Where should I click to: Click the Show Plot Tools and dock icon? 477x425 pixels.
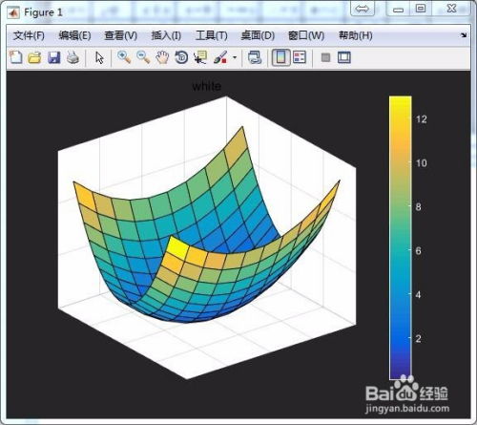click(x=344, y=57)
